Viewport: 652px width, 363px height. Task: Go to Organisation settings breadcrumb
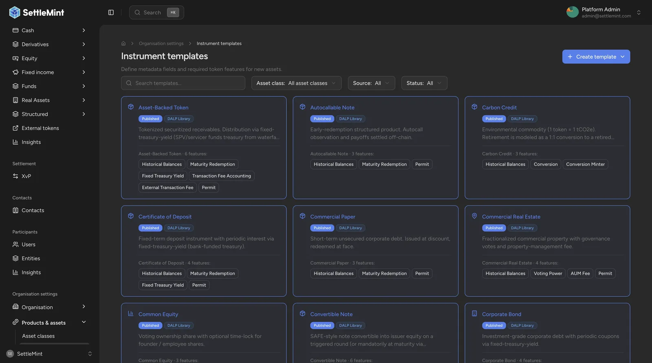(x=161, y=43)
